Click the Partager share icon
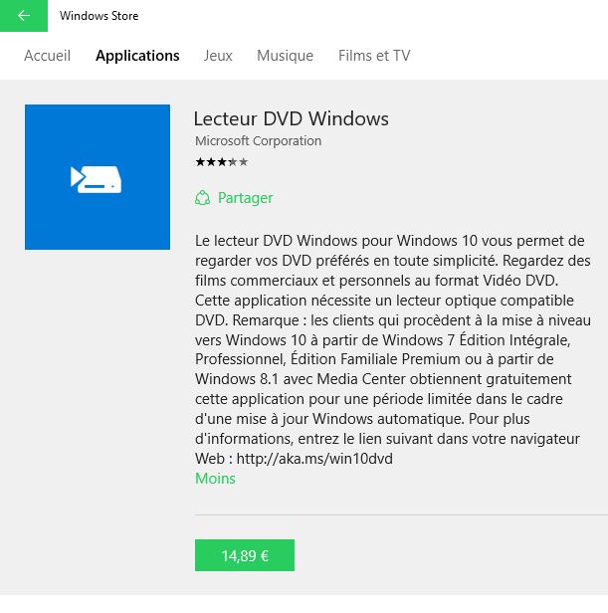The height and width of the screenshot is (613, 608). pos(203,198)
